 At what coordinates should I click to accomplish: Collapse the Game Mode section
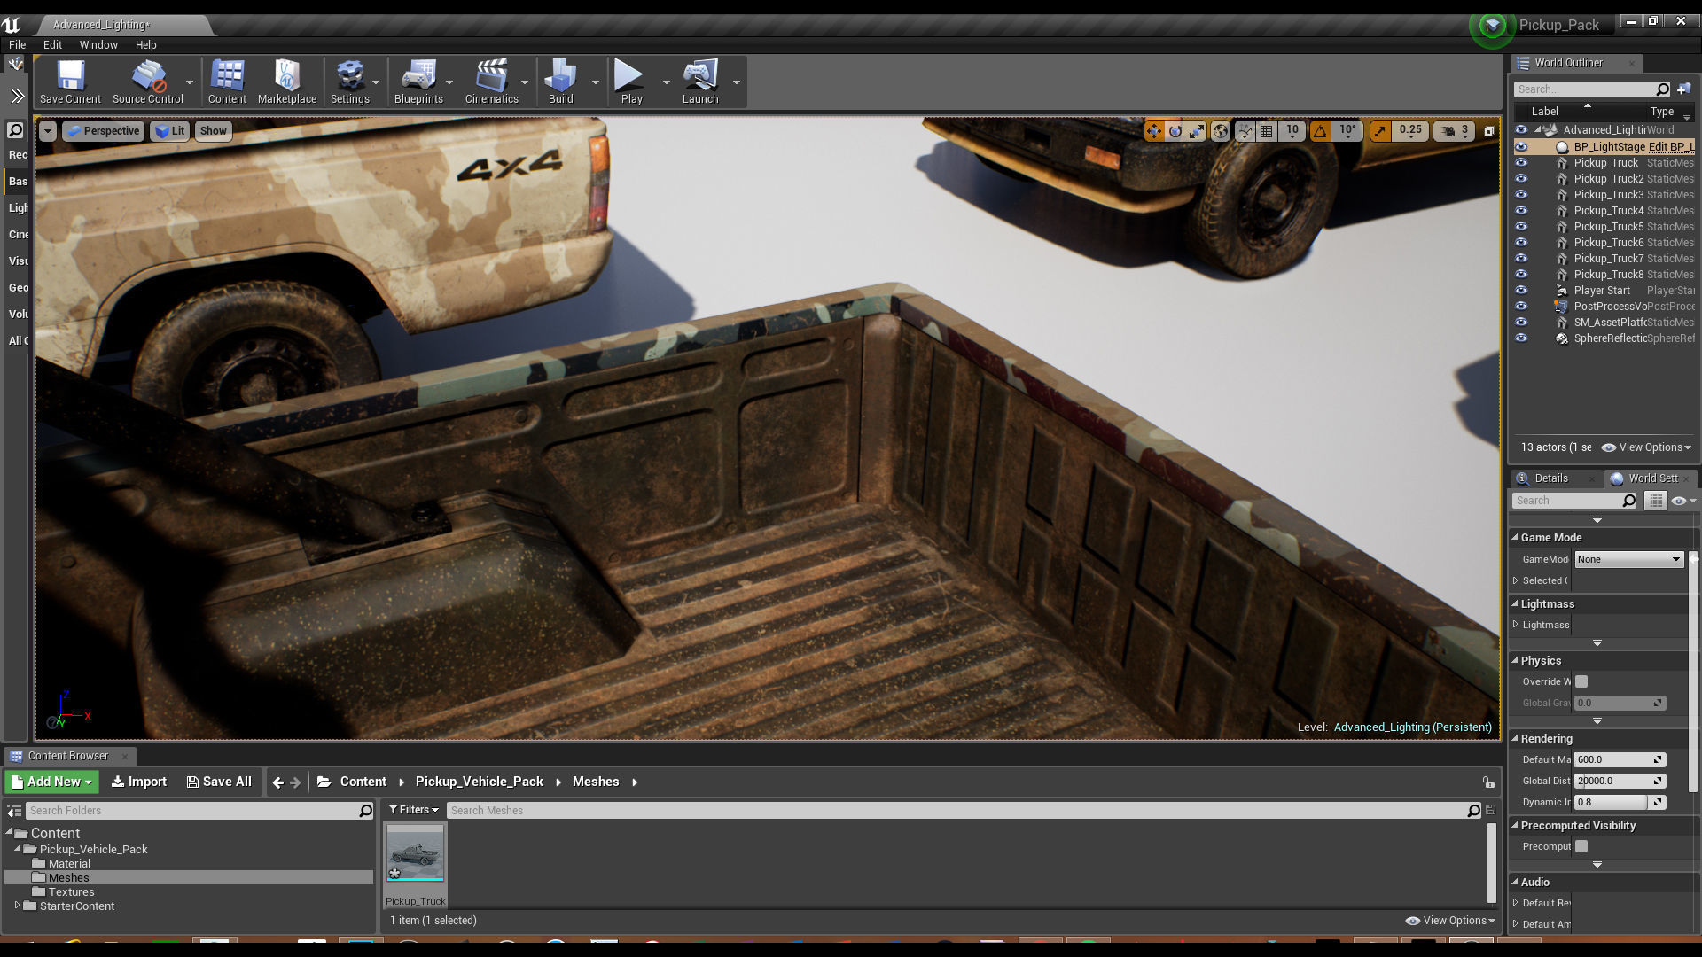coord(1515,537)
